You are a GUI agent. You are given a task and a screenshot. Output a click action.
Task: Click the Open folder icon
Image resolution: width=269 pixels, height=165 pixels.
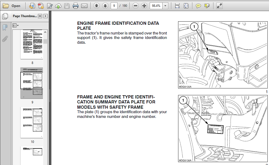click(x=6, y=6)
